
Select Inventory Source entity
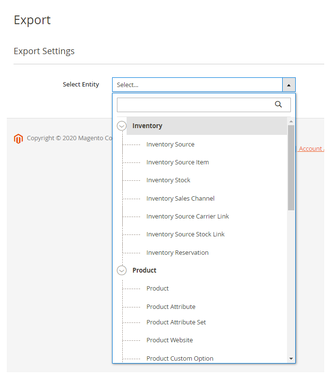coord(170,144)
